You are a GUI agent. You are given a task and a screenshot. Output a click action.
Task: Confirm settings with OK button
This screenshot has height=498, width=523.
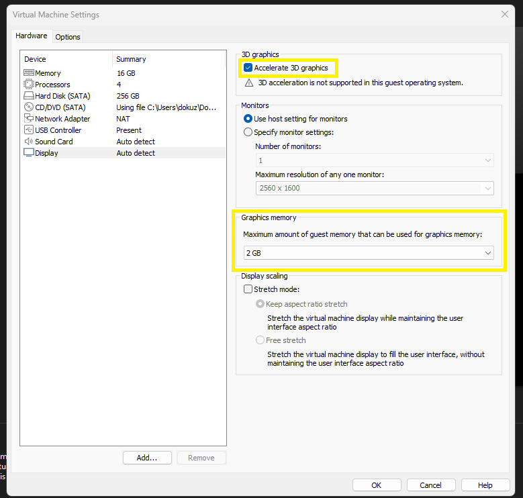[377, 485]
